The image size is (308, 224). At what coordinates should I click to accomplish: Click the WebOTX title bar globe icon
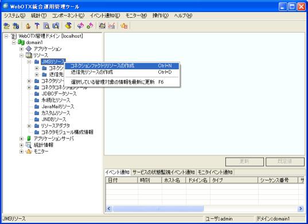pyautogui.click(x=6, y=6)
